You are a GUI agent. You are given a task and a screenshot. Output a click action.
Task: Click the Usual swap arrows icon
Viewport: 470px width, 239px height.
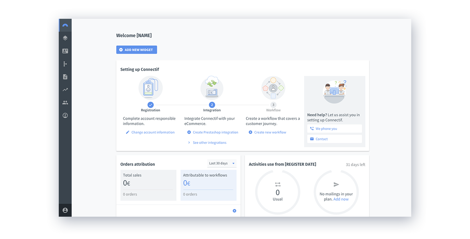[278, 184]
